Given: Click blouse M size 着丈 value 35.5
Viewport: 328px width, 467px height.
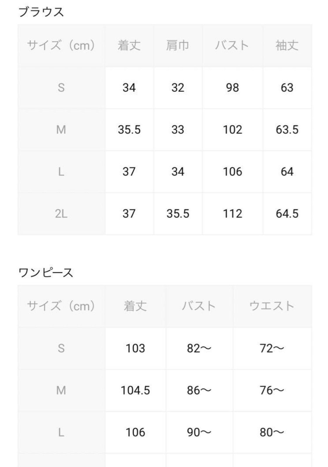Looking at the screenshot, I should [x=129, y=130].
